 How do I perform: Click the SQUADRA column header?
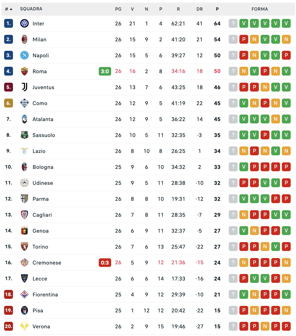(x=31, y=9)
